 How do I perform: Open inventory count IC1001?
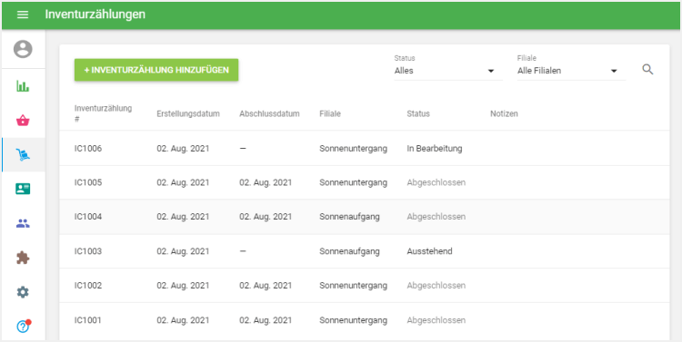point(364,320)
